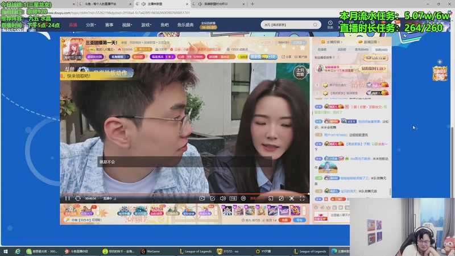Click the first gift thumbnail in gift row

click(227, 210)
